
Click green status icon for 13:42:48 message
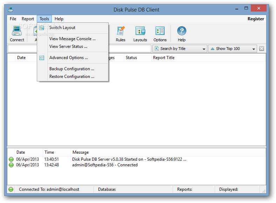coord(11,165)
